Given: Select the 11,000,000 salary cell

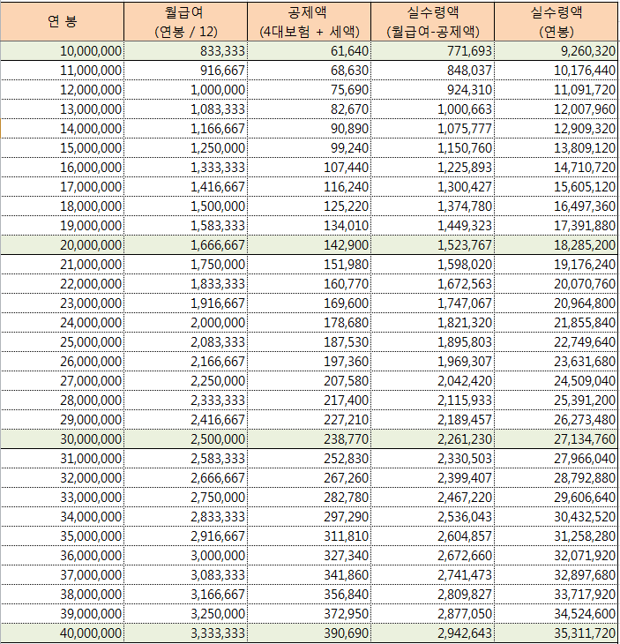Looking at the screenshot, I should point(62,71).
